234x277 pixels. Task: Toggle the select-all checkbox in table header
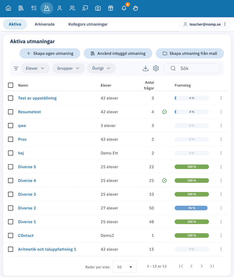[x=11, y=85]
